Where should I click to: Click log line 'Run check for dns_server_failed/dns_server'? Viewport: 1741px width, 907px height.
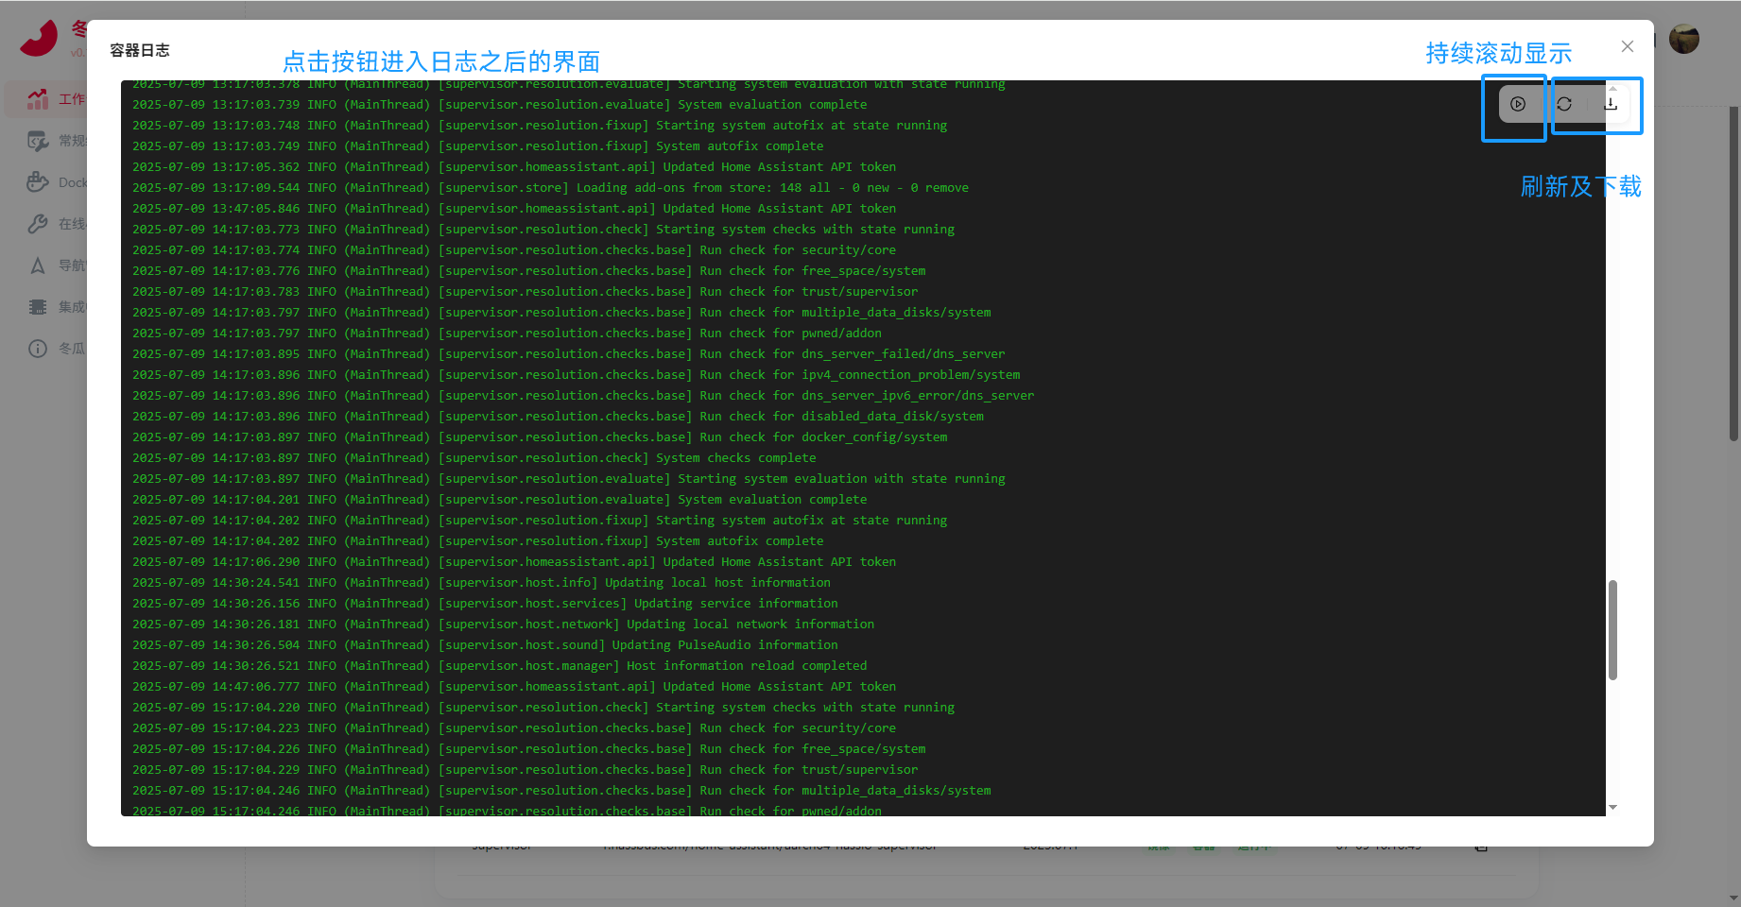[x=569, y=354]
